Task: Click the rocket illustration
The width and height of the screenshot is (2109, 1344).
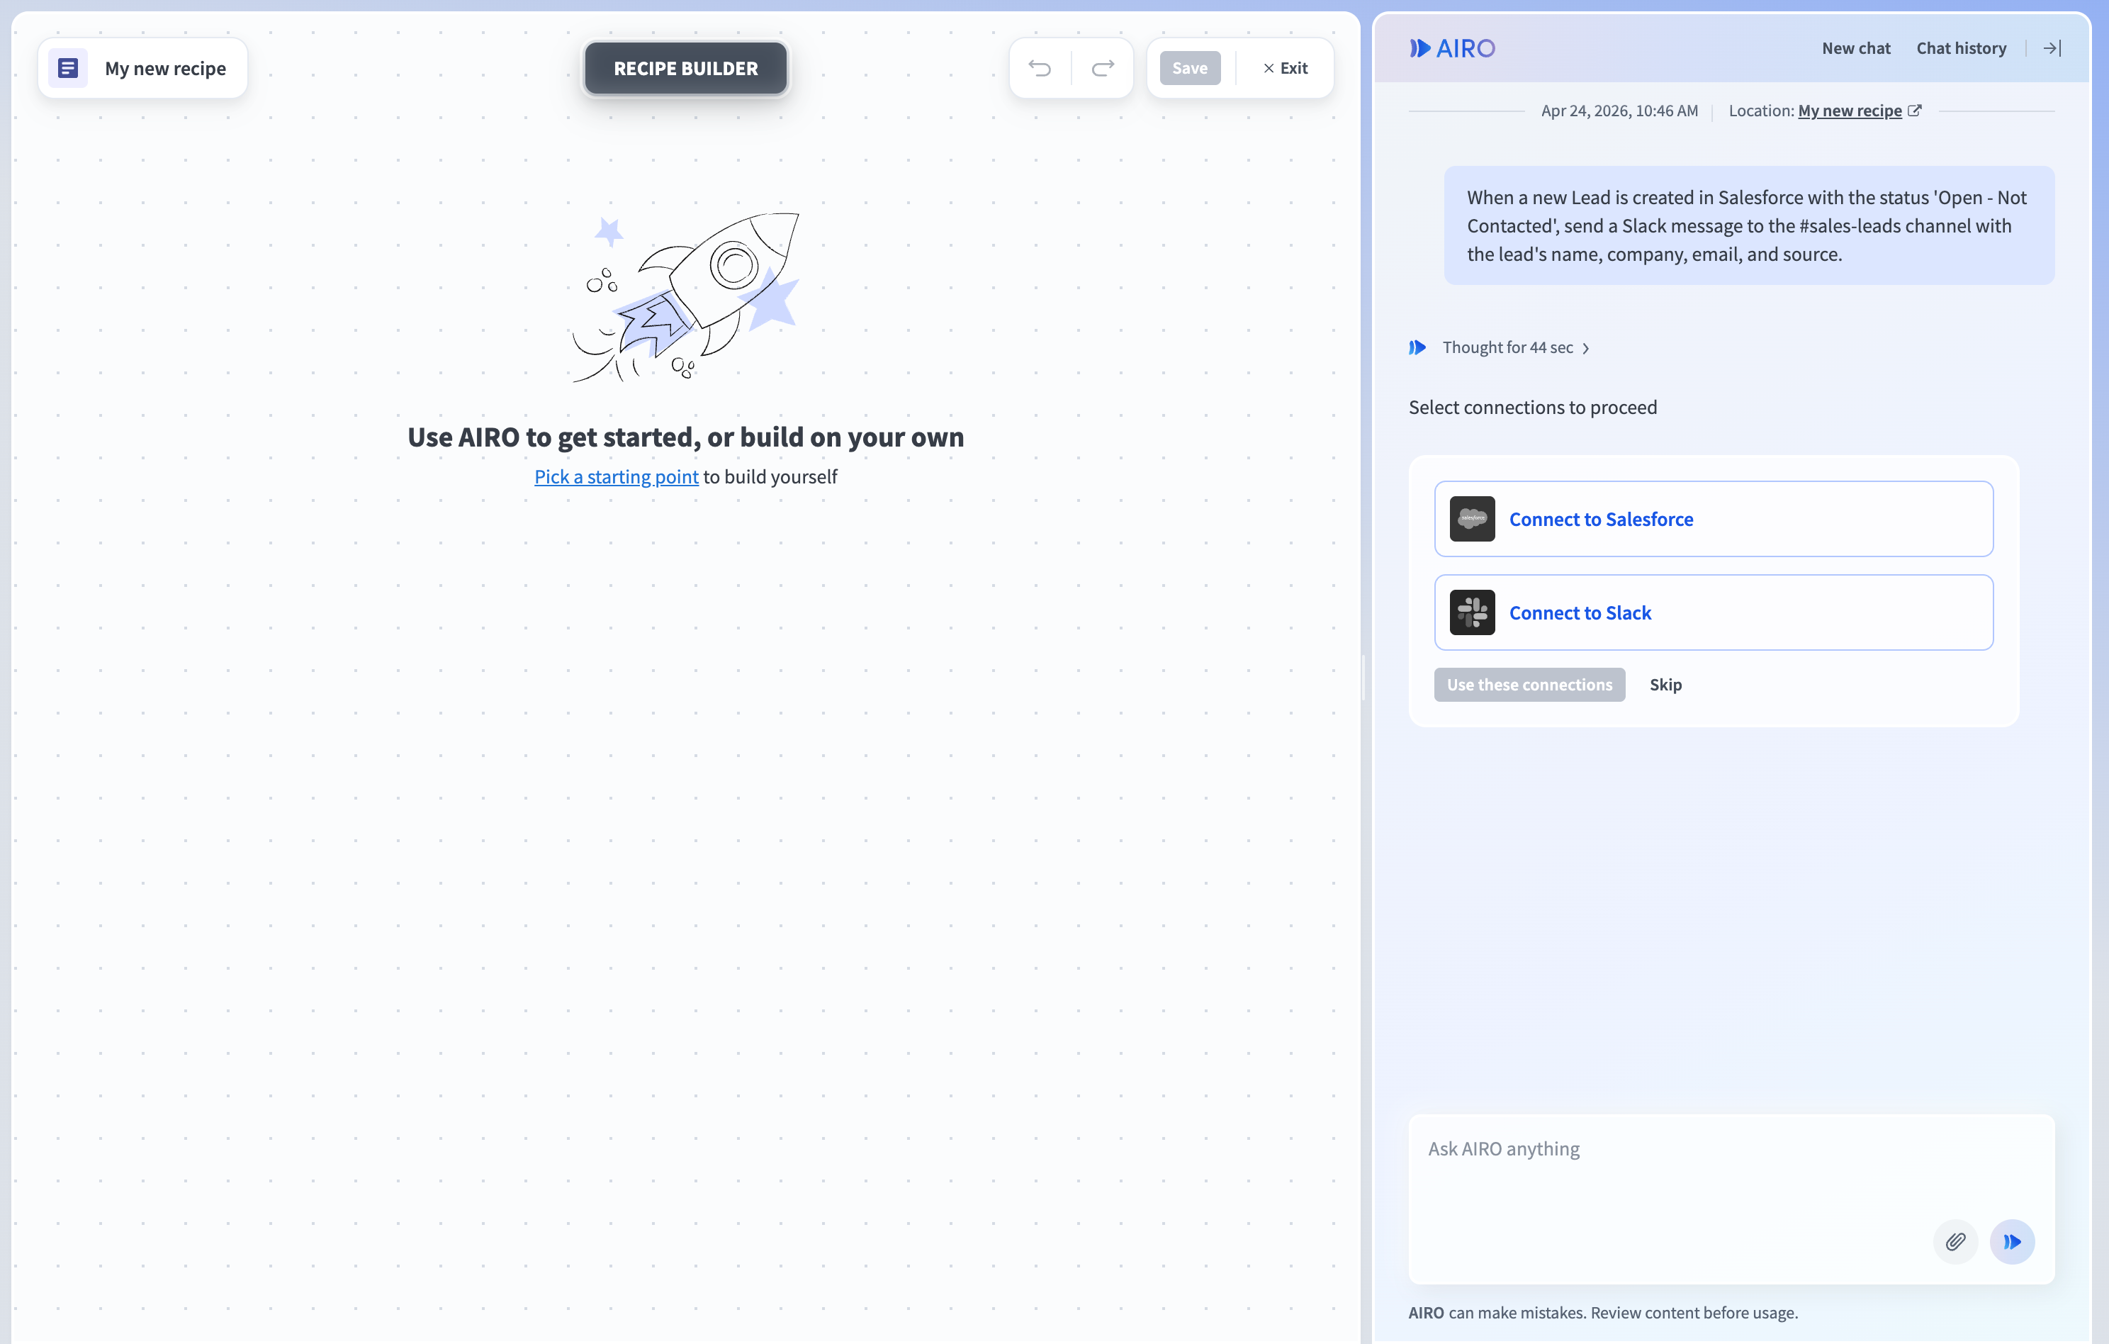Action: pos(686,297)
